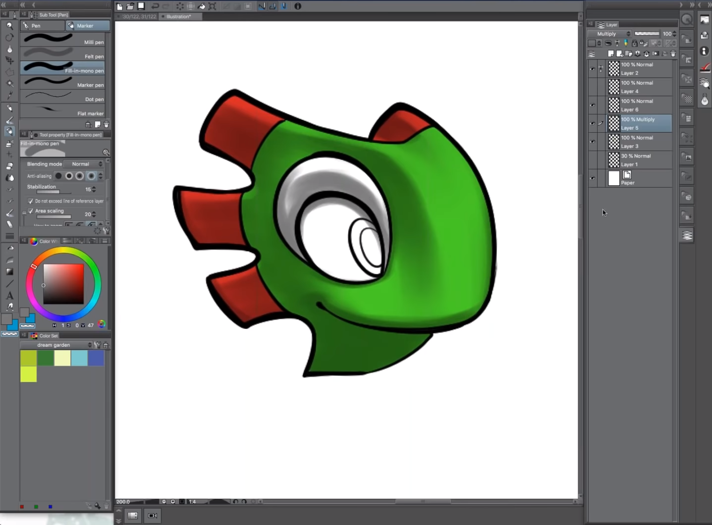
Task: Choose the Marker pen sub tool
Action: pyautogui.click(x=62, y=82)
